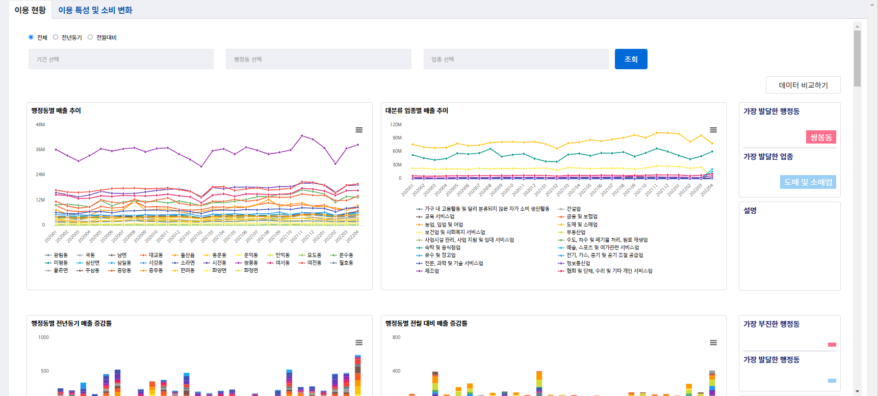The image size is (878, 396).
Task: Toggle 여서동 series in legend
Action: [278, 263]
